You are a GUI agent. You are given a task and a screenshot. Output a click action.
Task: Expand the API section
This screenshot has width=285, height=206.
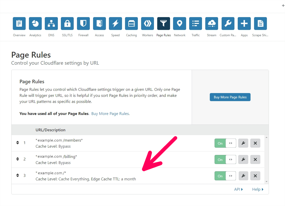[x=238, y=189]
